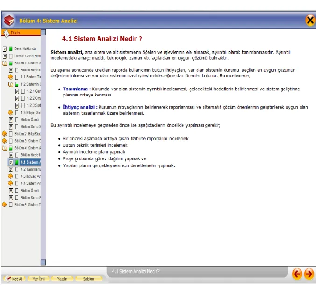Toggle the checkbox next to Dersin Genel Hedefi
The width and height of the screenshot is (316, 288).
click(x=11, y=56)
